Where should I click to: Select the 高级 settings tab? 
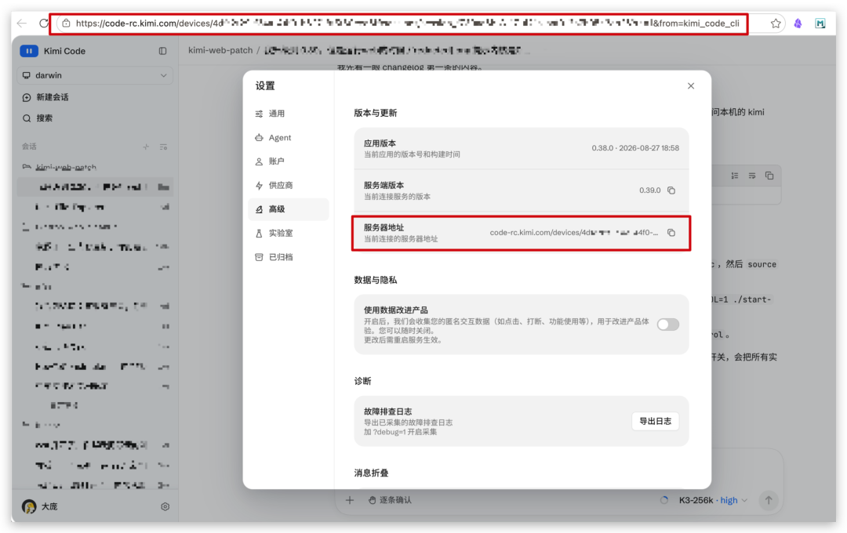coord(289,209)
